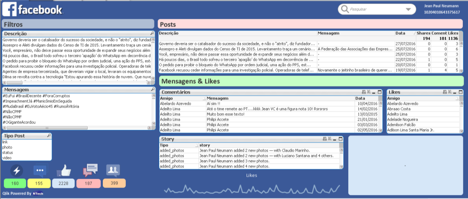Maximize the Likes table

coord(461,92)
